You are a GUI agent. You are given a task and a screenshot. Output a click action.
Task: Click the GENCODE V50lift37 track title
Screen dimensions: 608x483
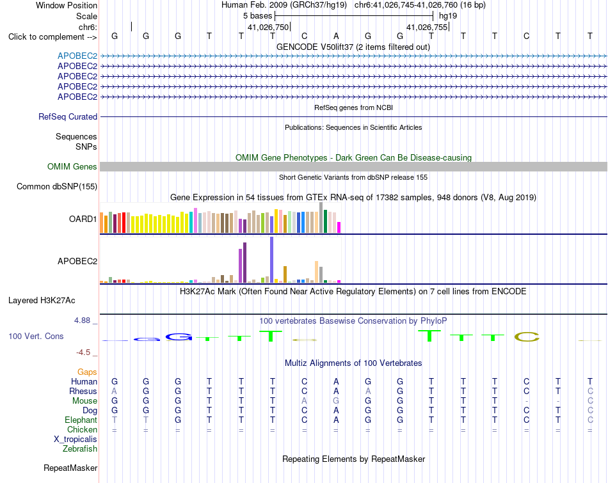pos(353,47)
